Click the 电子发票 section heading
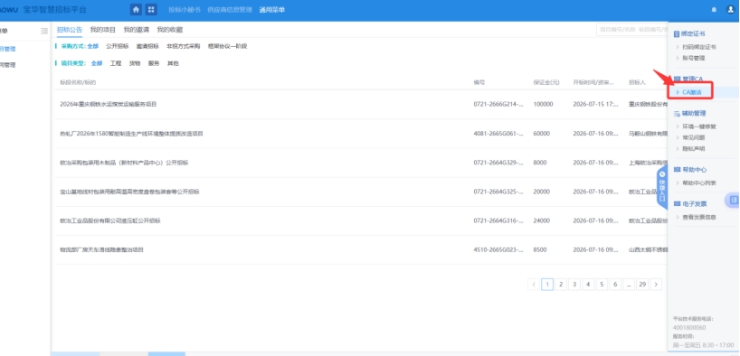This screenshot has height=356, width=740. 694,204
